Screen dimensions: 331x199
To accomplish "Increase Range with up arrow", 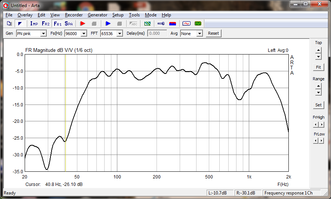I will click(318, 86).
